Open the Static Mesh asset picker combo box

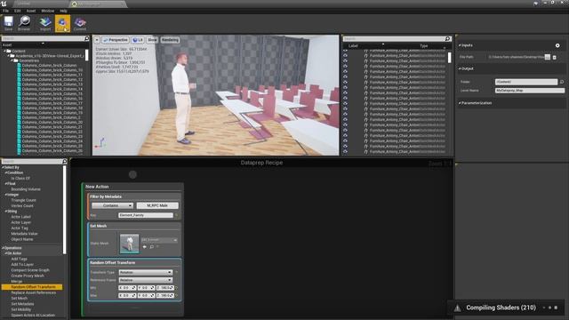159,240
